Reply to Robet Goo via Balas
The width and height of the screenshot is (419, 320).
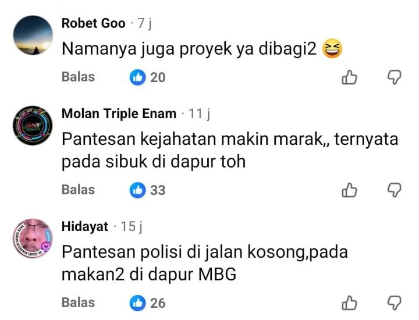tap(79, 77)
